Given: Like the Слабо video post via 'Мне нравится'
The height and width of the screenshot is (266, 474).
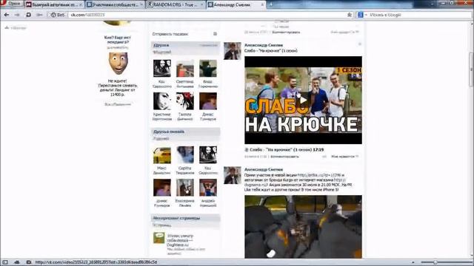Looking at the screenshot, I should pyautogui.click(x=344, y=157).
